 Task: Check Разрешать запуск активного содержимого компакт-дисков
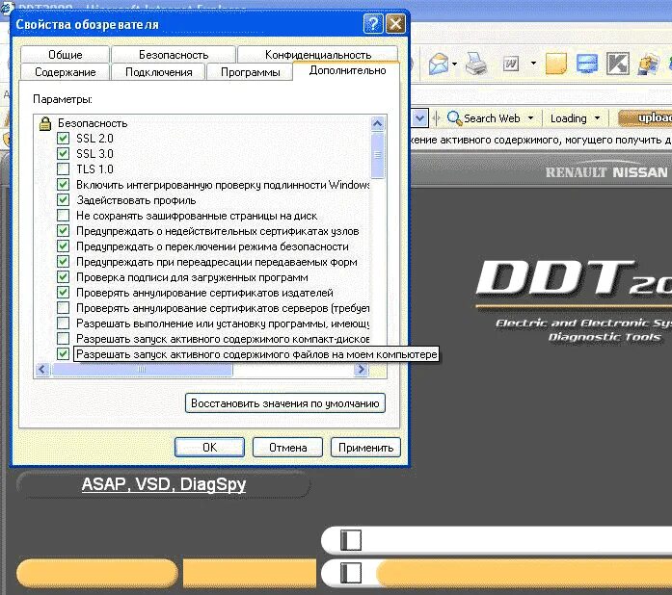click(63, 339)
